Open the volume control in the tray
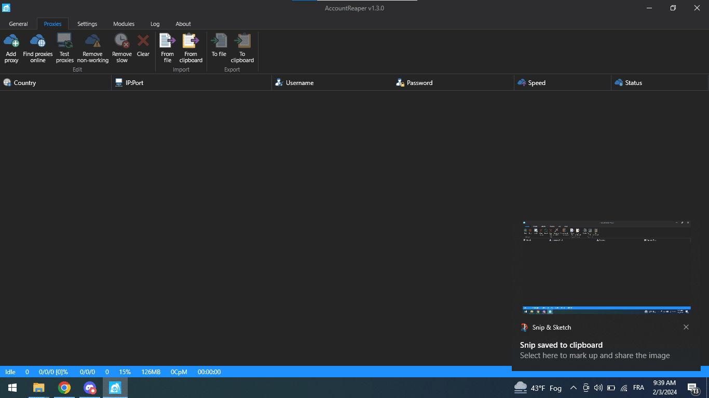This screenshot has width=709, height=398. (x=598, y=388)
